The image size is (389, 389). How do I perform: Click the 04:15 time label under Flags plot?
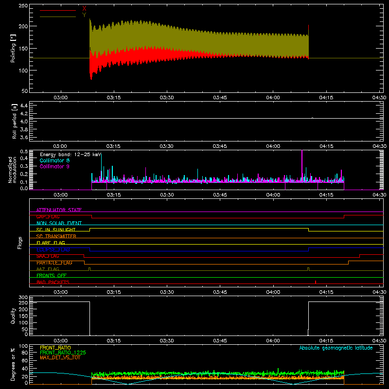click(x=326, y=292)
